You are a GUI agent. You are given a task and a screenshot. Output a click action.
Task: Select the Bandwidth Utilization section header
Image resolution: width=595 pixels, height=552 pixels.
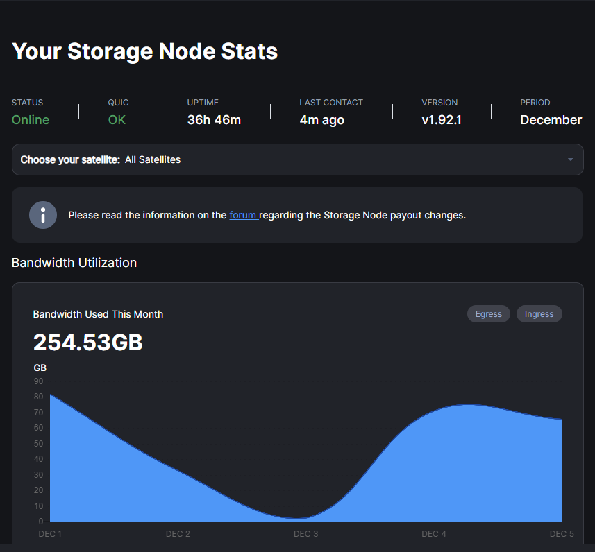click(74, 262)
